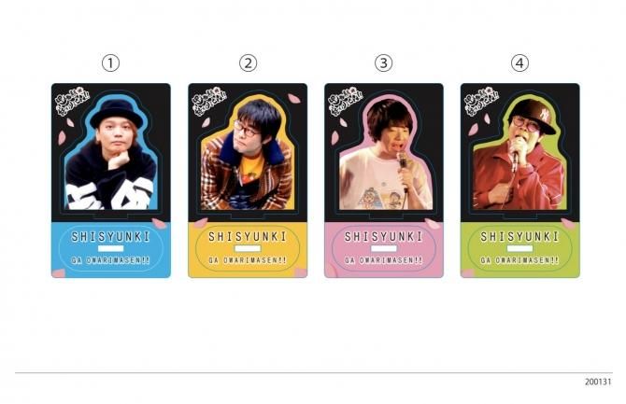Click SHISYUNKI text on the yellow card
Image resolution: width=626 pixels, height=404 pixels.
point(248,236)
